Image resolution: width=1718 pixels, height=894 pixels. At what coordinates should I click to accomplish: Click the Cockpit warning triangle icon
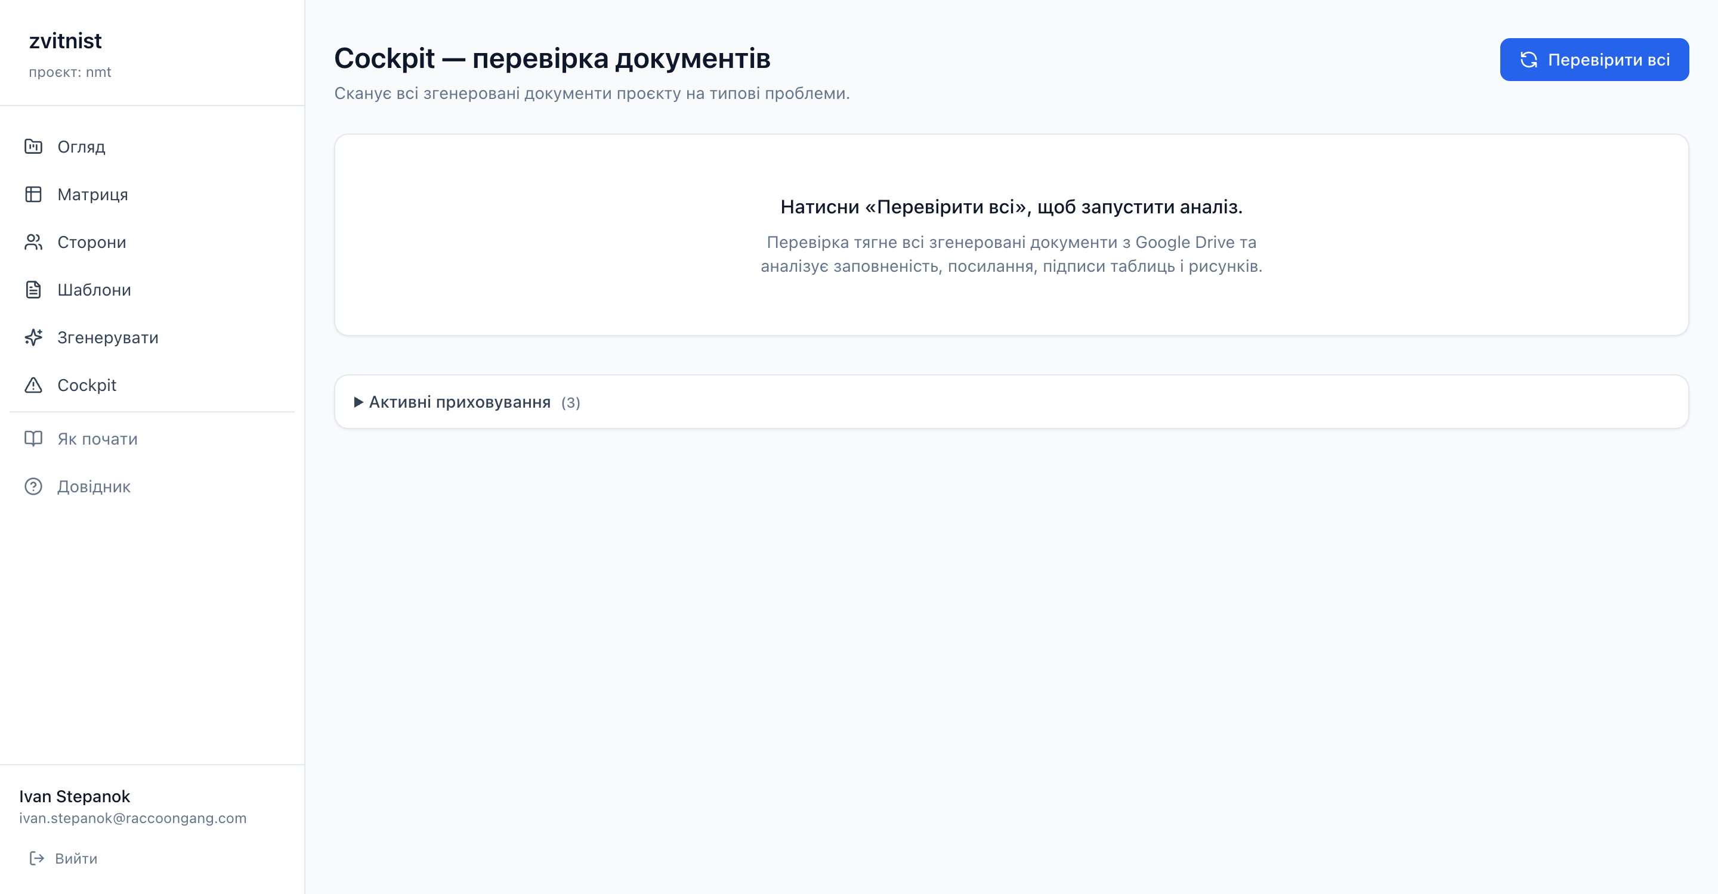33,385
